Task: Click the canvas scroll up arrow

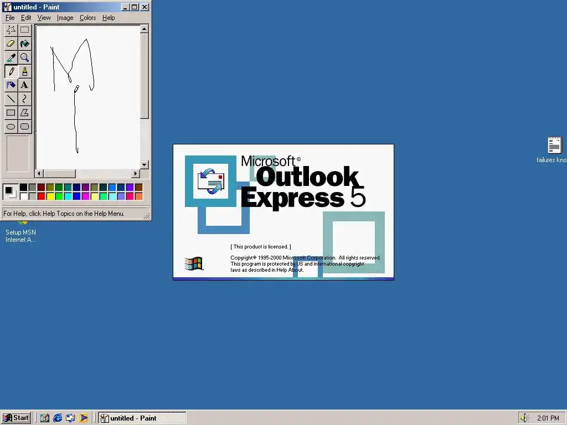Action: tap(145, 29)
